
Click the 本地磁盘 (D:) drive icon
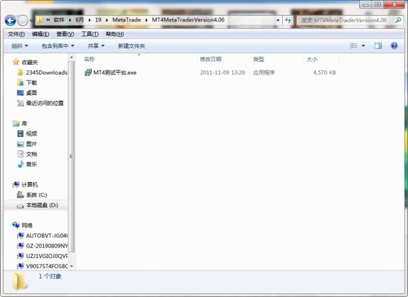coord(20,206)
